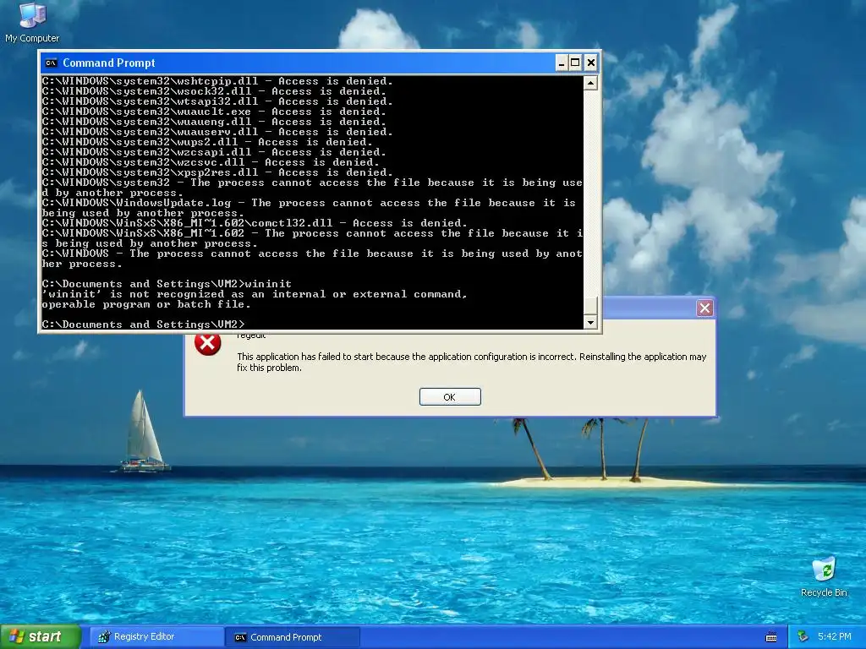Screen dimensions: 866x649
Task: Click the xpsp2res.dll Access is denied line
Action: click(217, 172)
